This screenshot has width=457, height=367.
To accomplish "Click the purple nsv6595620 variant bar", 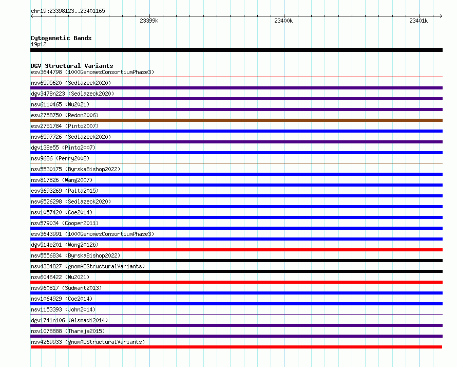I will click(x=236, y=88).
